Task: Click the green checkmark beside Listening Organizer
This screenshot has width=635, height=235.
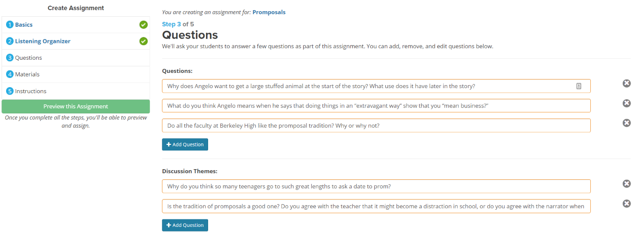Action: coord(143,41)
